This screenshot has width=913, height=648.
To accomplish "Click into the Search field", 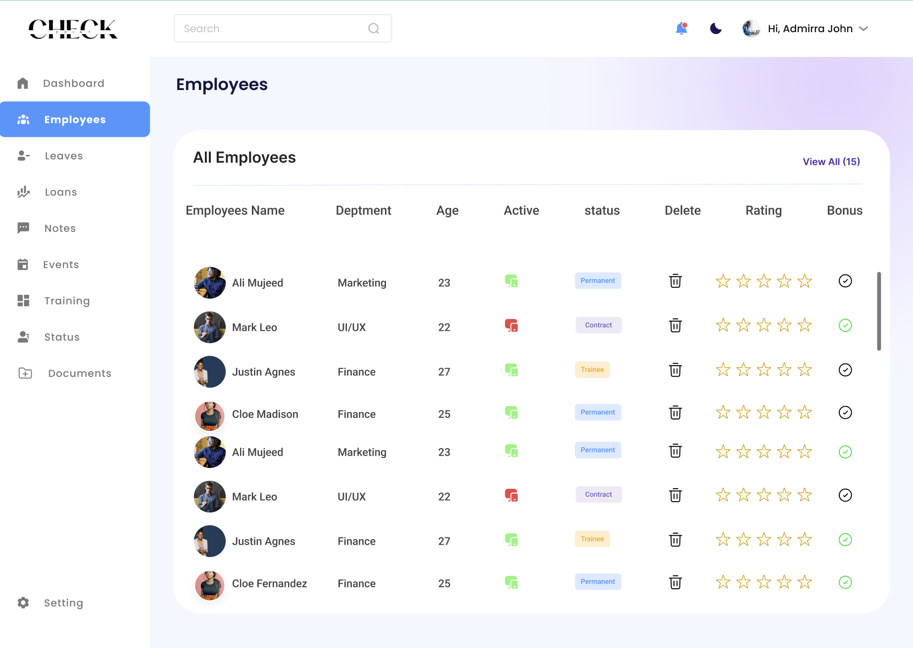I will [283, 28].
